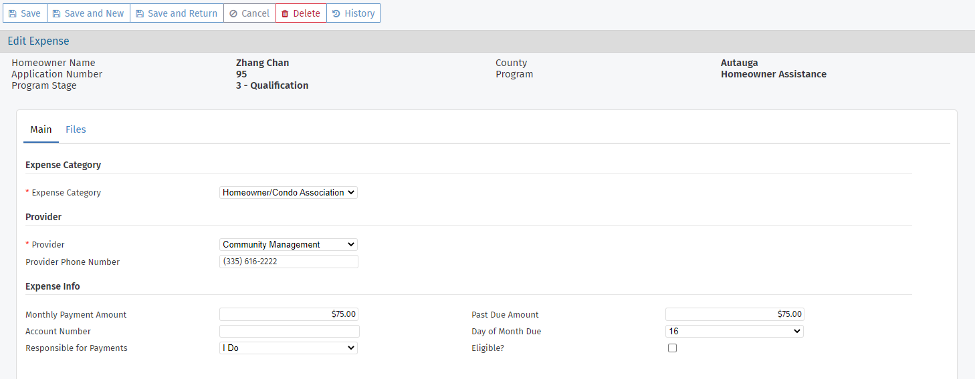The image size is (975, 379).
Task: Select the Main tab
Action: pyautogui.click(x=41, y=129)
